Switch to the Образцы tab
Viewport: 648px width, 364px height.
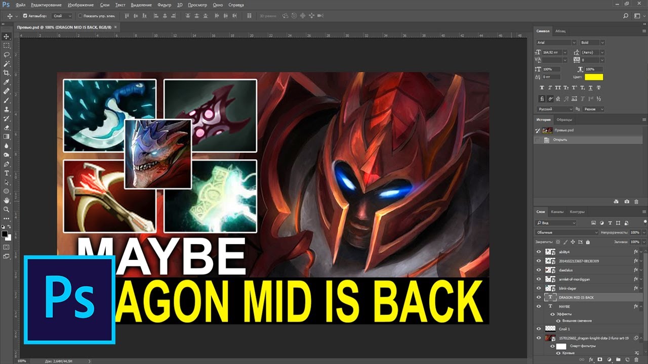point(564,120)
